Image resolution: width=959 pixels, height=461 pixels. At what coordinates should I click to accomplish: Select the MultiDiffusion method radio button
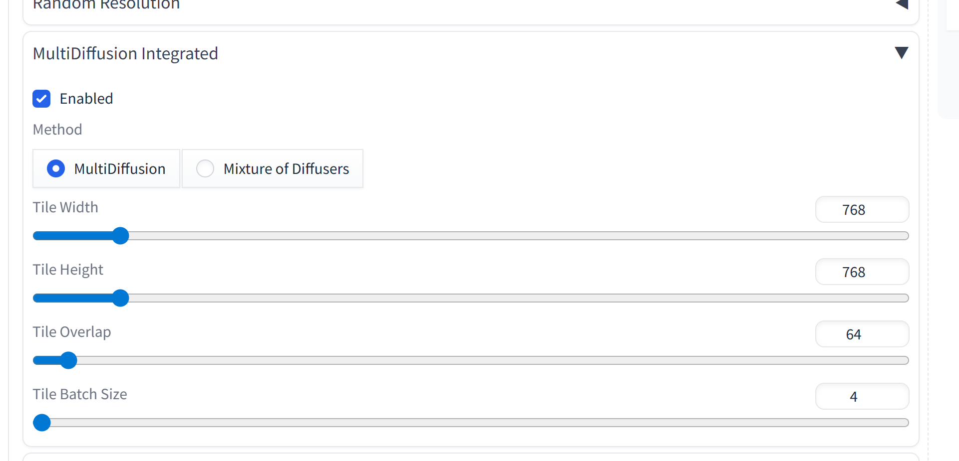pyautogui.click(x=56, y=168)
